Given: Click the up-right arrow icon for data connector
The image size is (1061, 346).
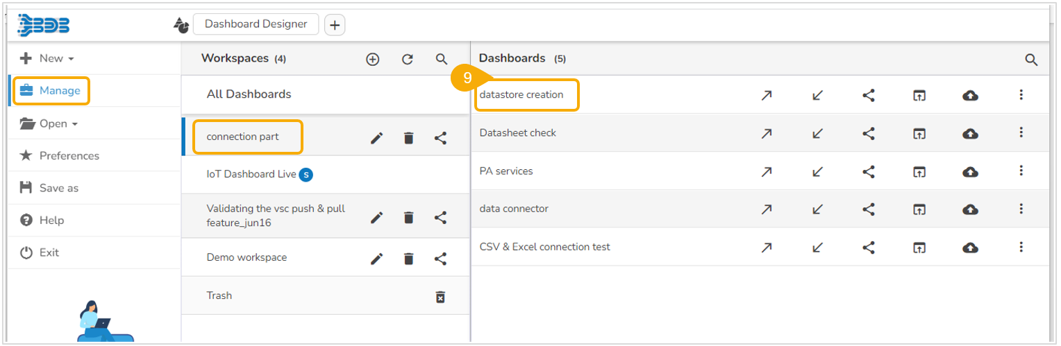Looking at the screenshot, I should (x=767, y=209).
